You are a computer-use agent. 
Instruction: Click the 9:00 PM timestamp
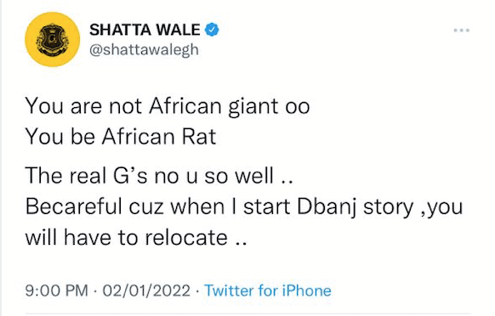57,291
